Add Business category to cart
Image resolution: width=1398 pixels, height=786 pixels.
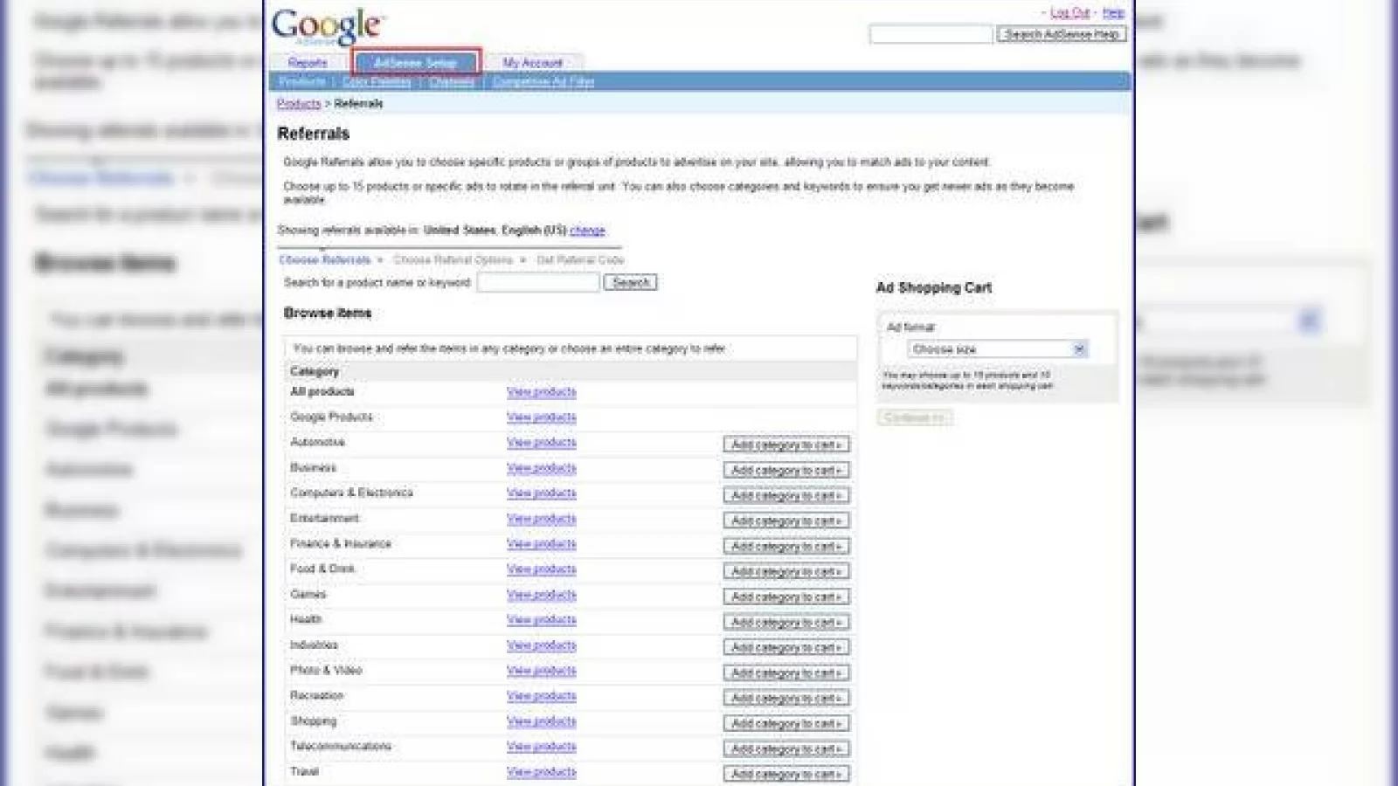[x=786, y=471]
